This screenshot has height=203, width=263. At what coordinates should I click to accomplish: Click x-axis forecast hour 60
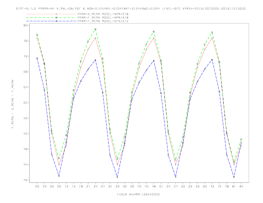pos(183,186)
